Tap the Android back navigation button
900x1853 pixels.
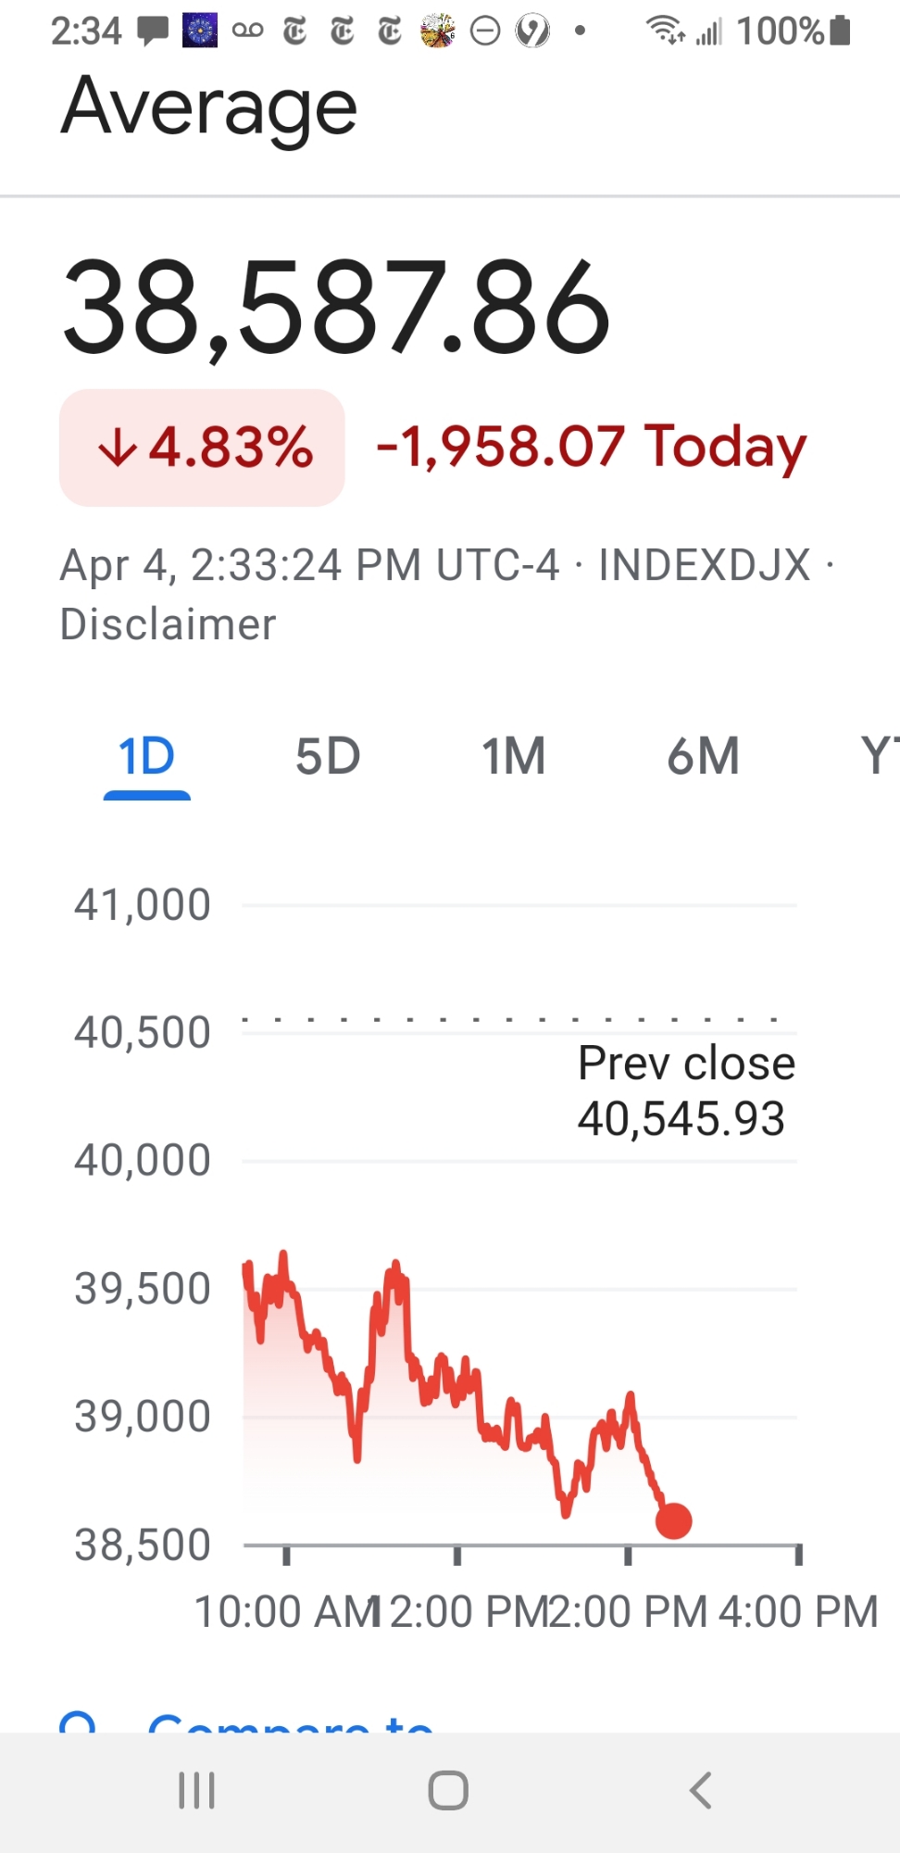click(701, 1790)
